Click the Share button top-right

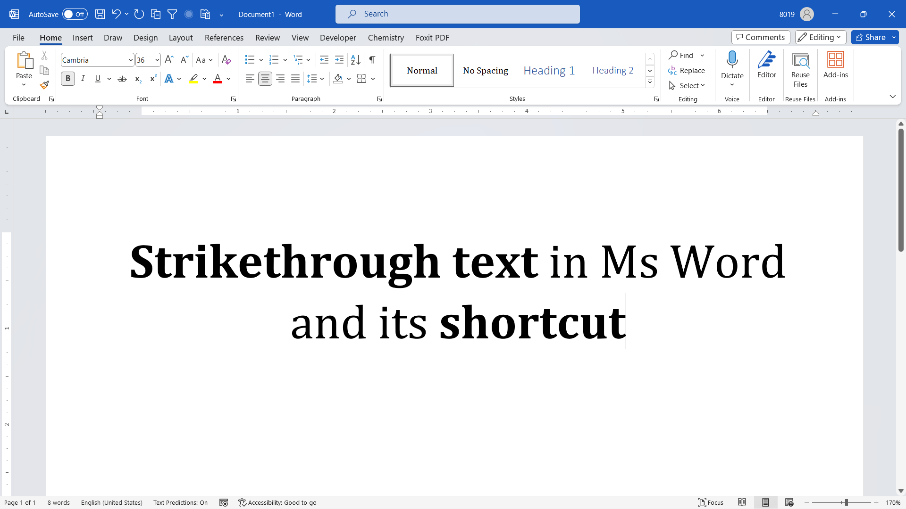(872, 37)
